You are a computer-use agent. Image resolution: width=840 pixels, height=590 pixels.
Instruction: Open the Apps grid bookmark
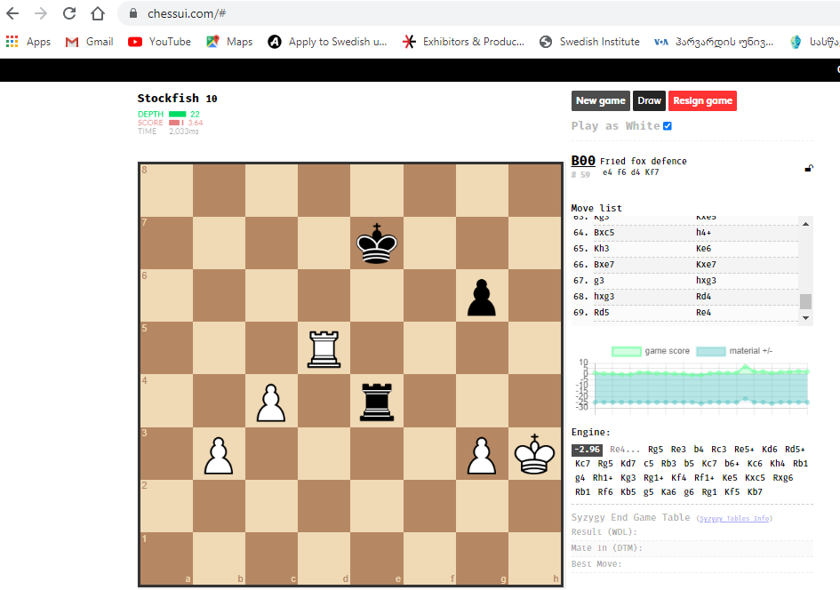click(x=28, y=42)
